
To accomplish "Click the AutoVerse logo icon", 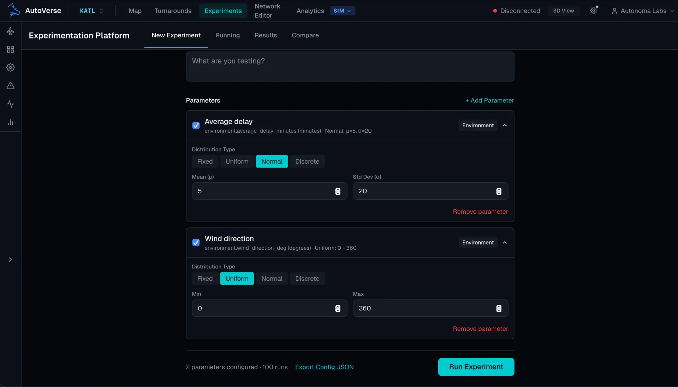I will [x=14, y=10].
